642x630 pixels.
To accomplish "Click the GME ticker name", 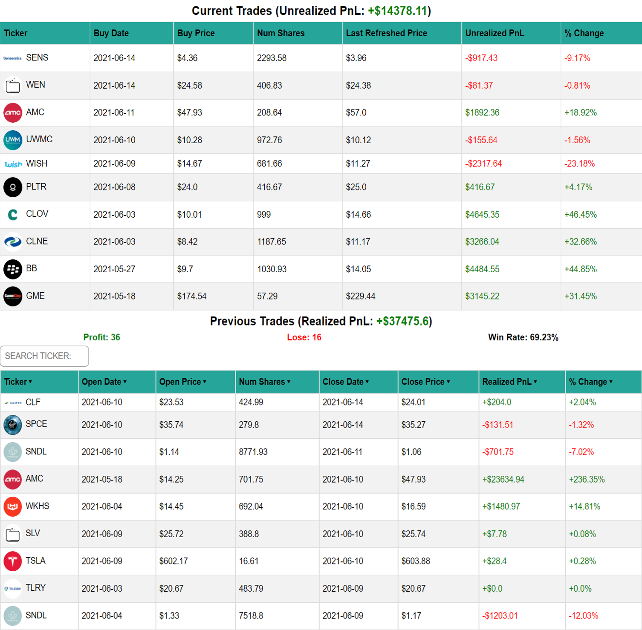I will pyautogui.click(x=35, y=296).
